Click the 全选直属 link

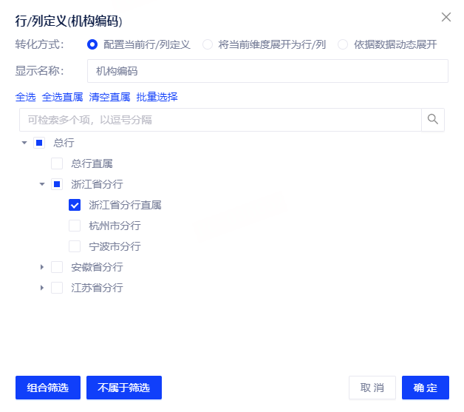[62, 97]
